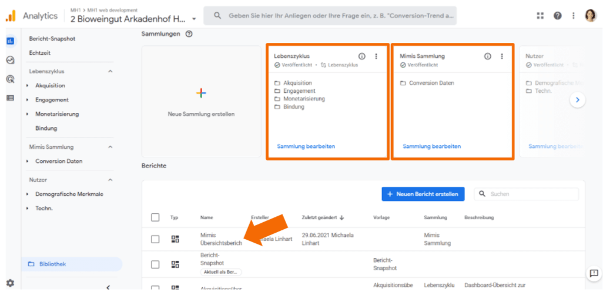Open the property selector dropdown arrow
The image size is (603, 292).
click(x=195, y=19)
